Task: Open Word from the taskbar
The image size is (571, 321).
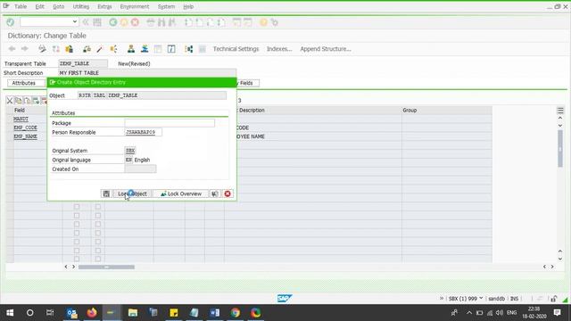Action: pyautogui.click(x=214, y=313)
